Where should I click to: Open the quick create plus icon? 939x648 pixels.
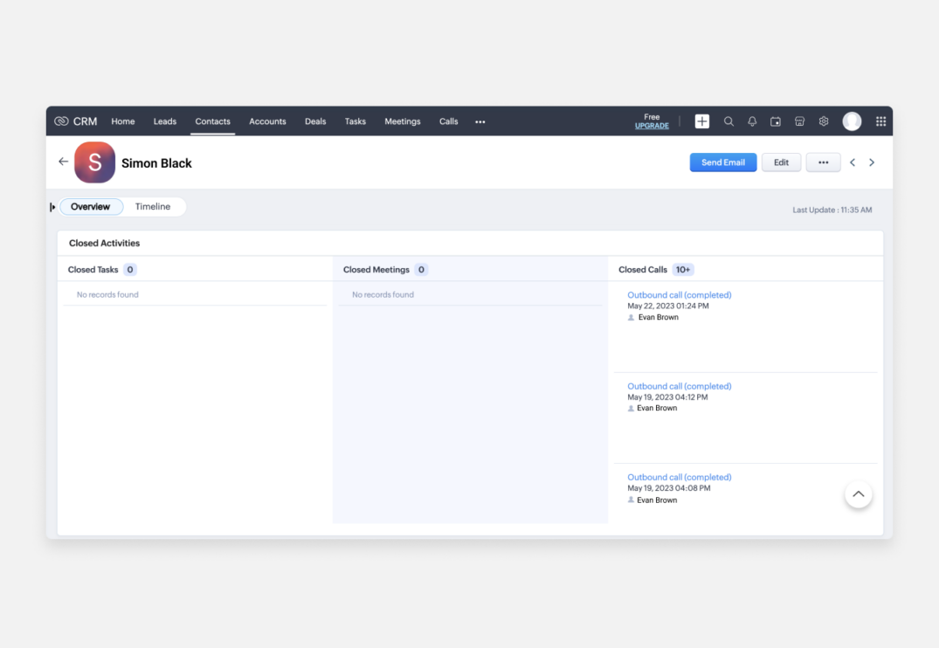[x=701, y=121]
